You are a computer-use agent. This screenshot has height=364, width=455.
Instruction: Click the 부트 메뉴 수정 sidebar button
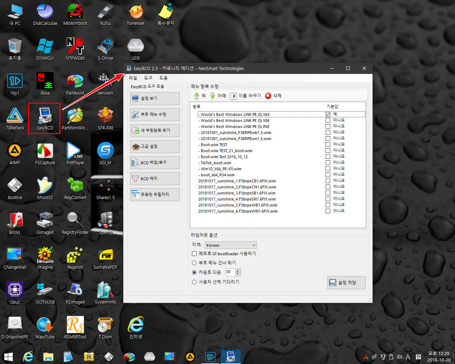(x=155, y=114)
